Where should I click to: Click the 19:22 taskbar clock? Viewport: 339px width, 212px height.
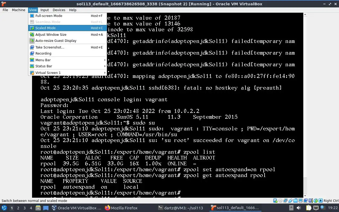(x=333, y=208)
